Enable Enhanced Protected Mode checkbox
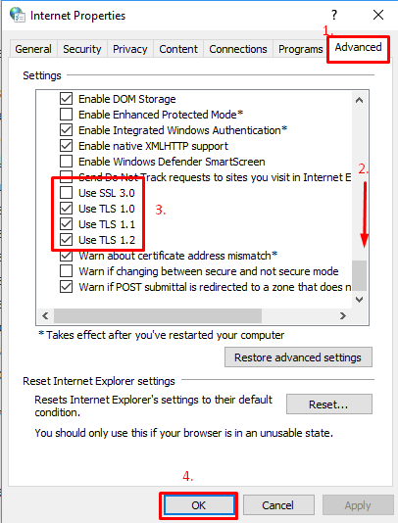The image size is (398, 523). coord(66,114)
